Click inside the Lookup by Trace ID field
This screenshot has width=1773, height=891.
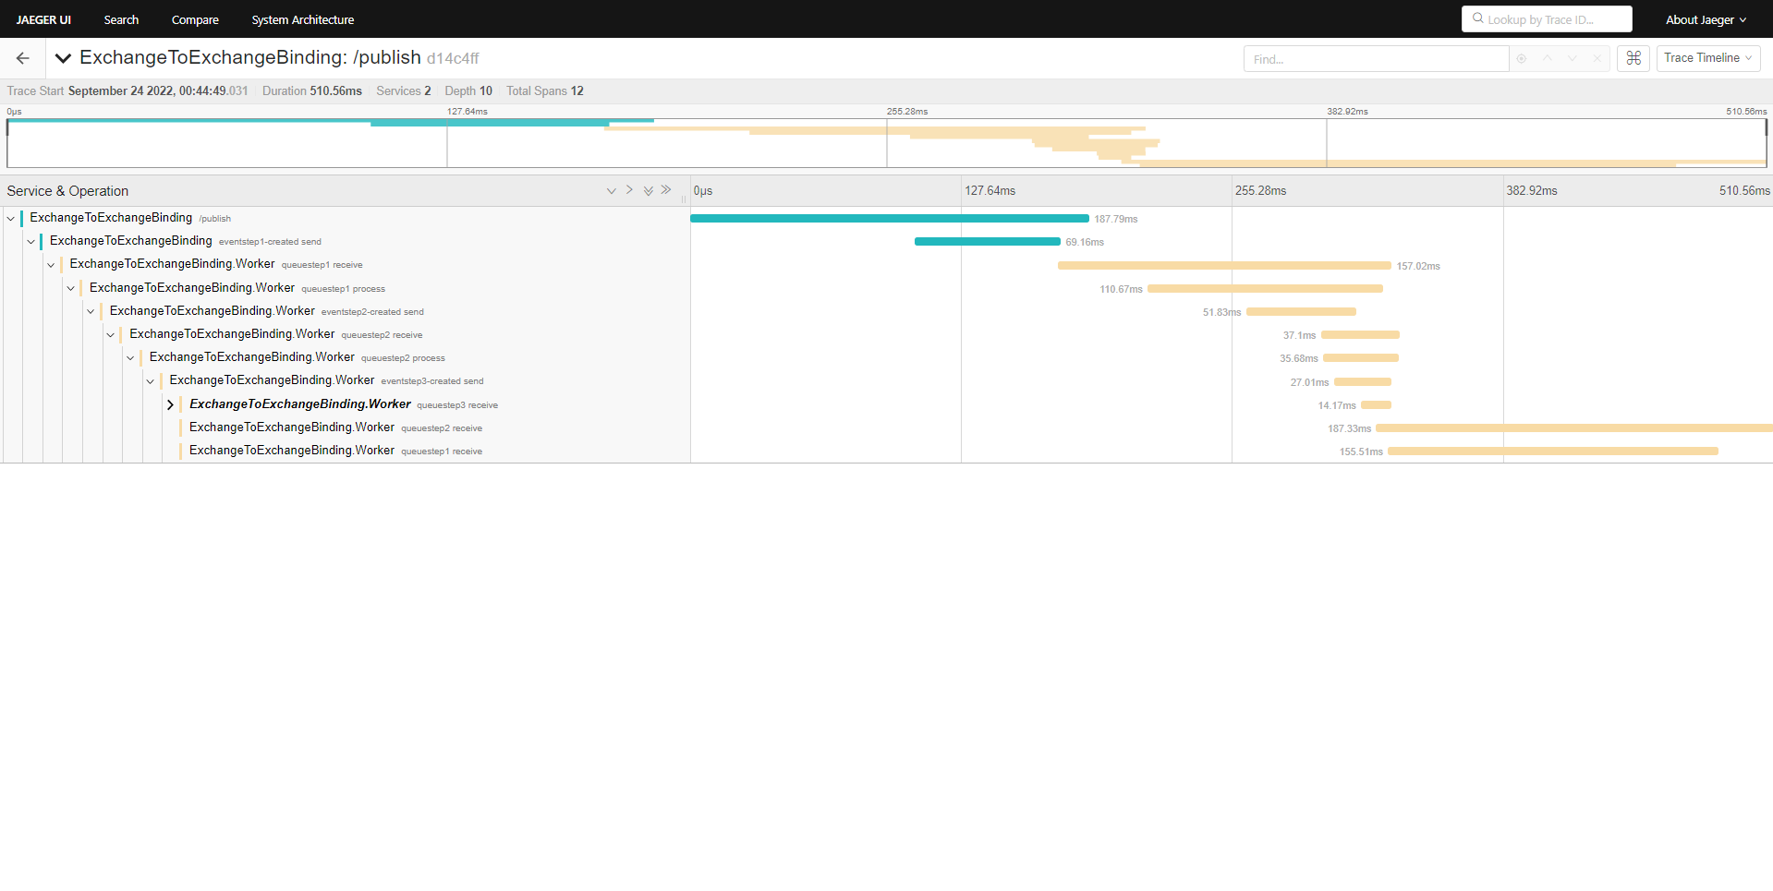[x=1547, y=18]
